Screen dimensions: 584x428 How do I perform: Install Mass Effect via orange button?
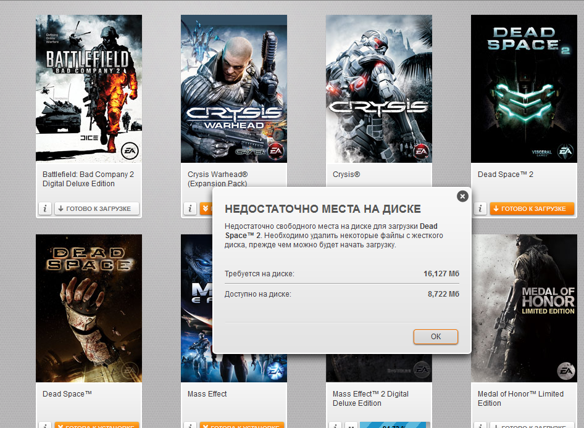242,425
